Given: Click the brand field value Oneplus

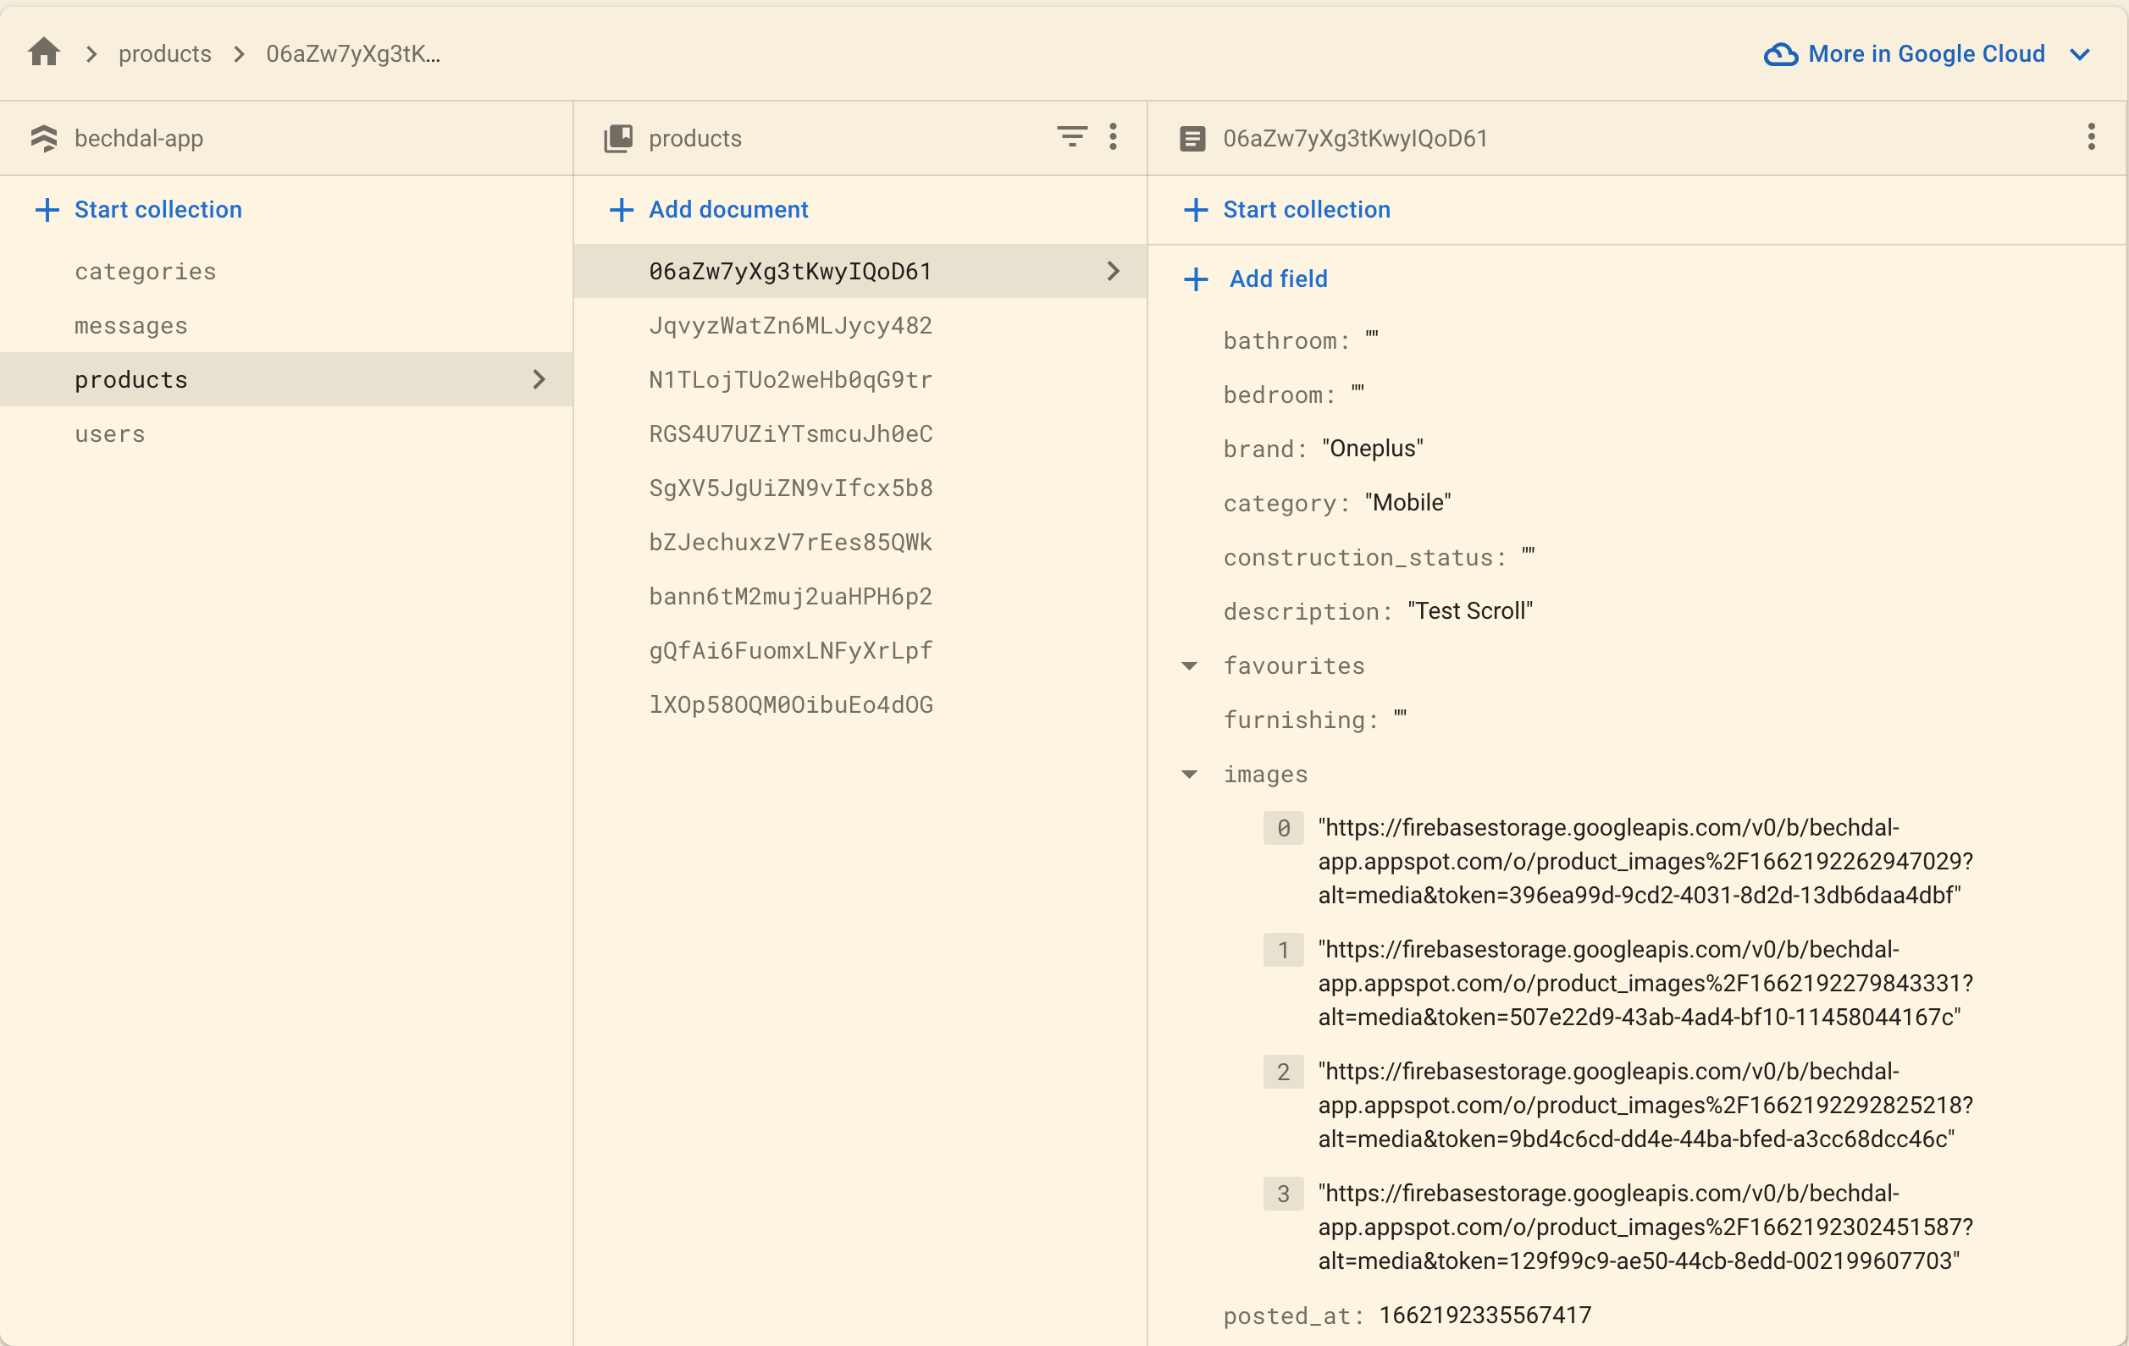Looking at the screenshot, I should 1372,448.
